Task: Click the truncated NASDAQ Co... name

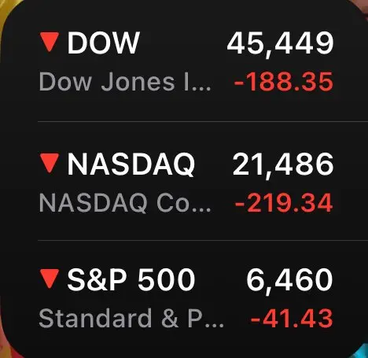Action: pyautogui.click(x=125, y=203)
